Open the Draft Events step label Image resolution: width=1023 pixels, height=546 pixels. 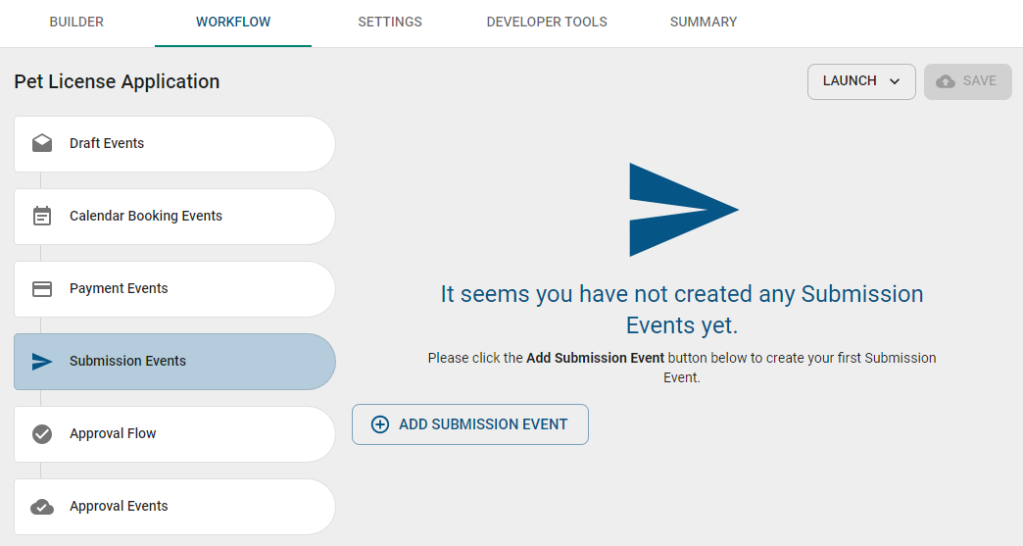(107, 143)
